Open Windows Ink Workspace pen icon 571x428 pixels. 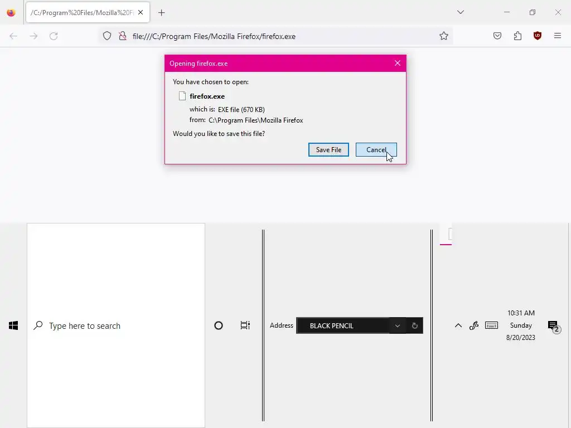tap(474, 325)
